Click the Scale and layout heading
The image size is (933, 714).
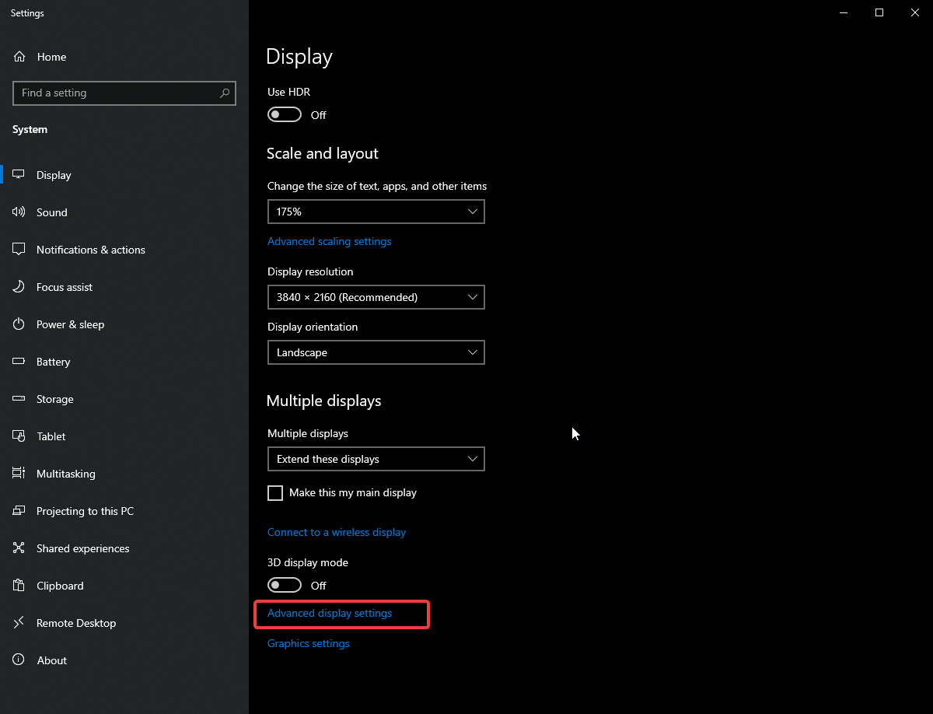pyautogui.click(x=323, y=153)
